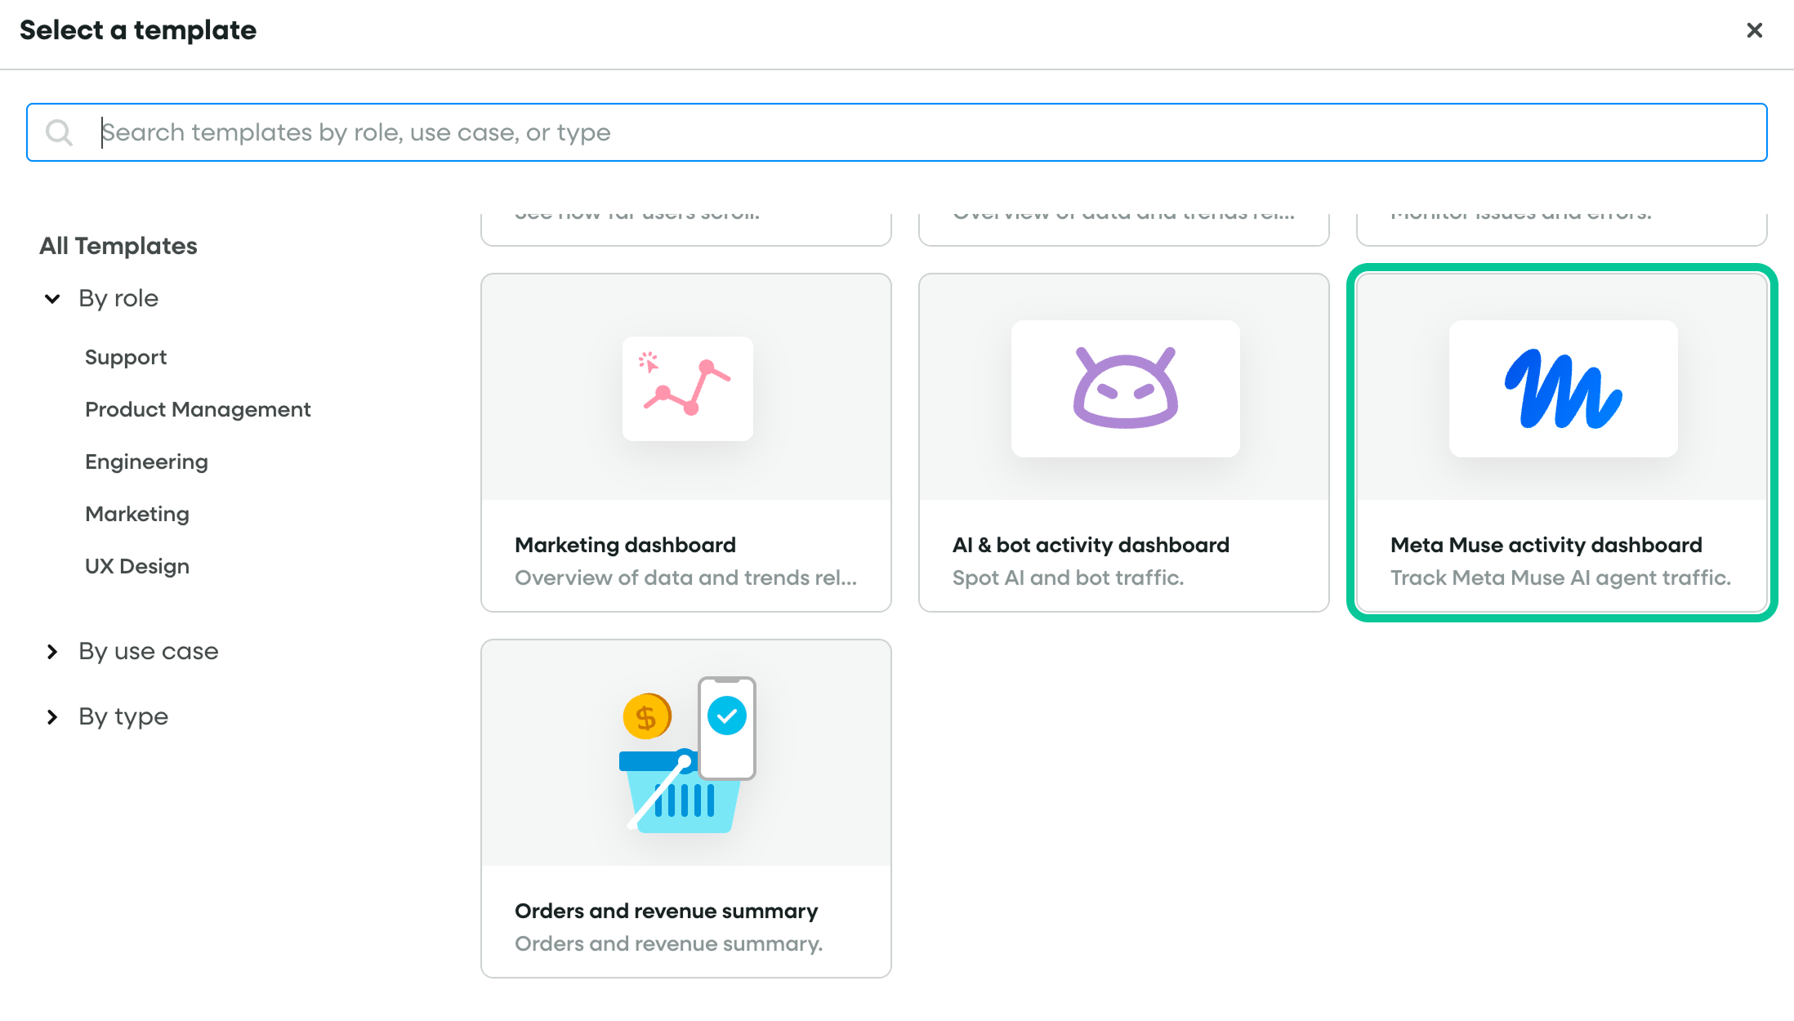
Task: Open Orders and revenue summary title
Action: 666,911
